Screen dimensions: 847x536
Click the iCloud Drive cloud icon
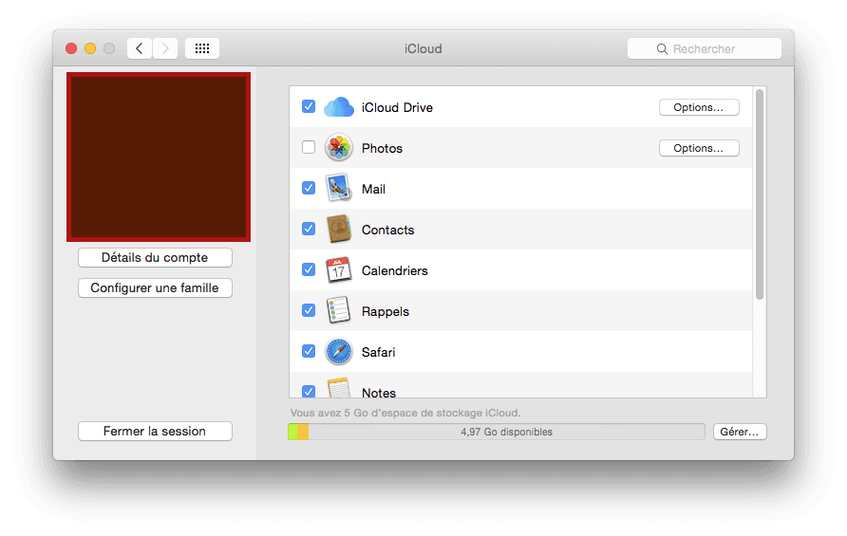pyautogui.click(x=339, y=107)
